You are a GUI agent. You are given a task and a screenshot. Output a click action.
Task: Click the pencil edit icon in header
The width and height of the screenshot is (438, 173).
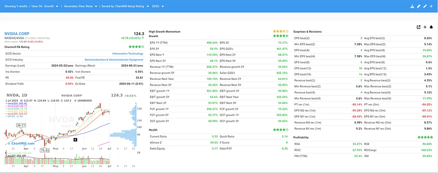click(425, 6)
